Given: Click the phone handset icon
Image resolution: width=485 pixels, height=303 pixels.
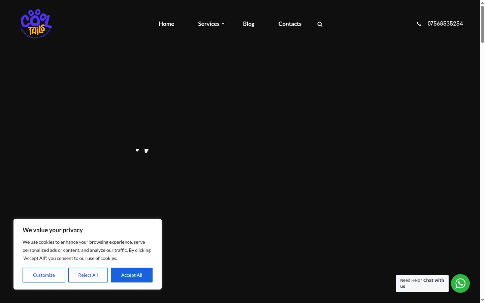Looking at the screenshot, I should [419, 24].
